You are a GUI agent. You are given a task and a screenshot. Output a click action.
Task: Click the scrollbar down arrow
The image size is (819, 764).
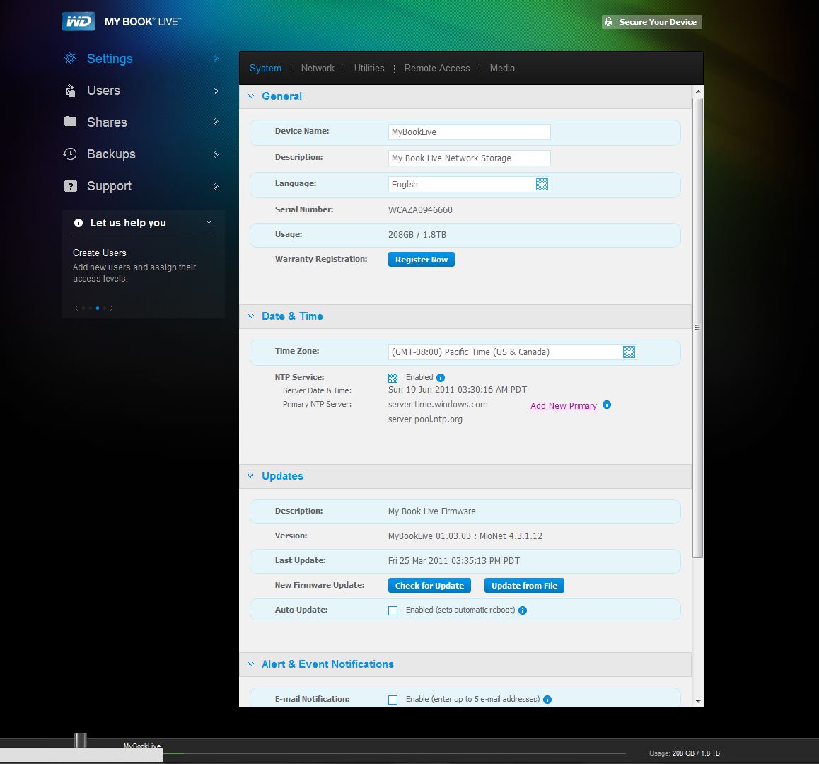[698, 702]
